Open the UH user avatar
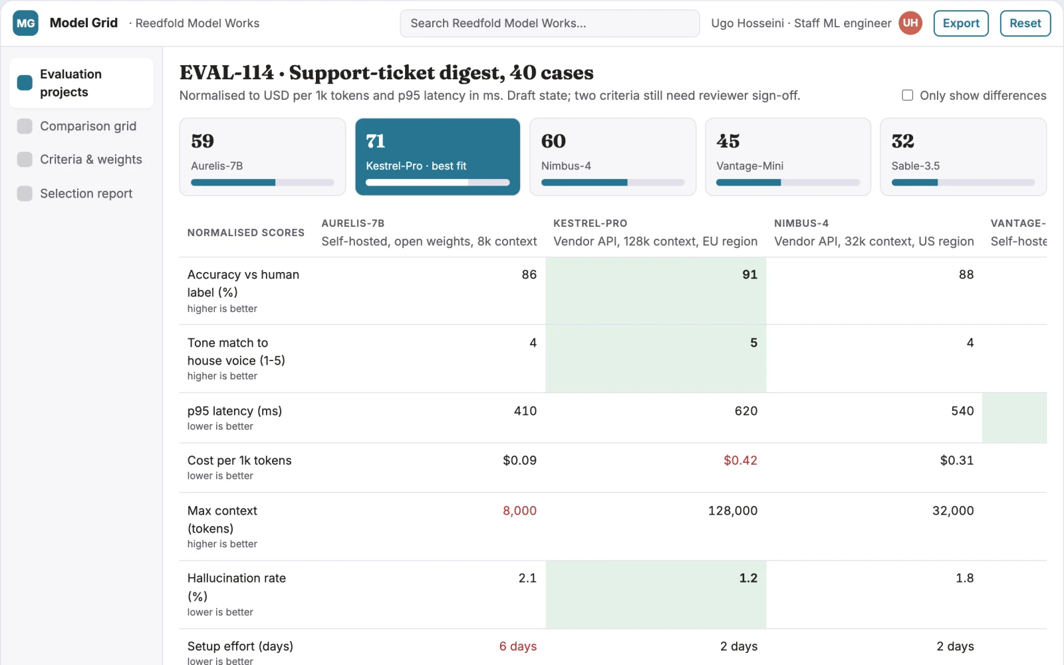The width and height of the screenshot is (1064, 665). (x=910, y=23)
